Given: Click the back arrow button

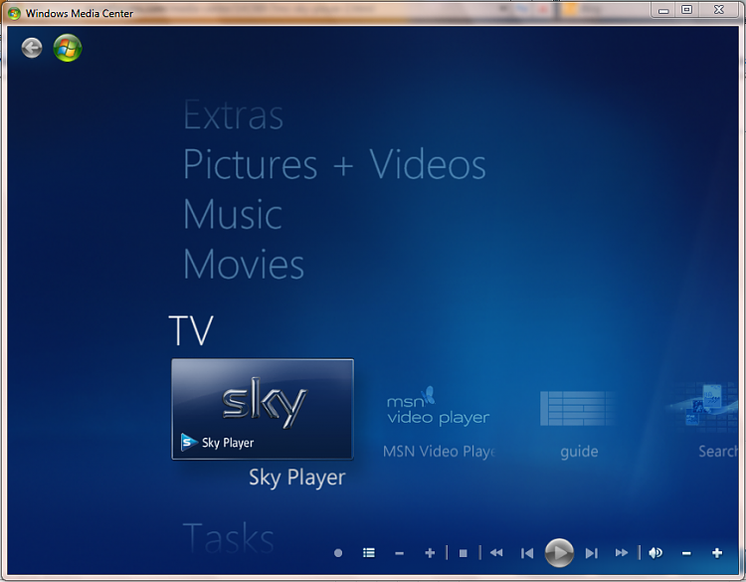Looking at the screenshot, I should 32,48.
